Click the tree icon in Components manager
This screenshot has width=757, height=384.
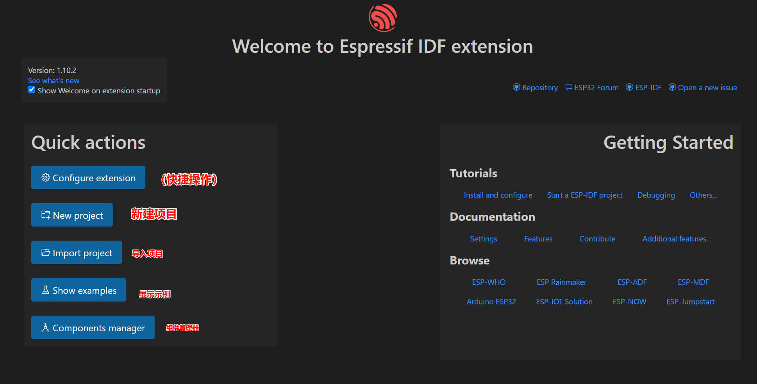46,327
